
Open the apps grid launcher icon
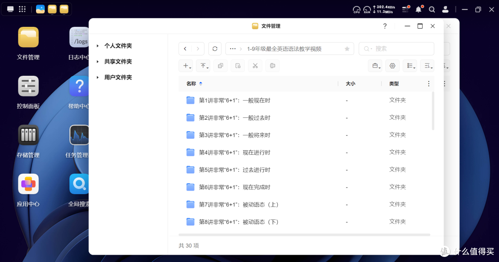[x=22, y=9]
